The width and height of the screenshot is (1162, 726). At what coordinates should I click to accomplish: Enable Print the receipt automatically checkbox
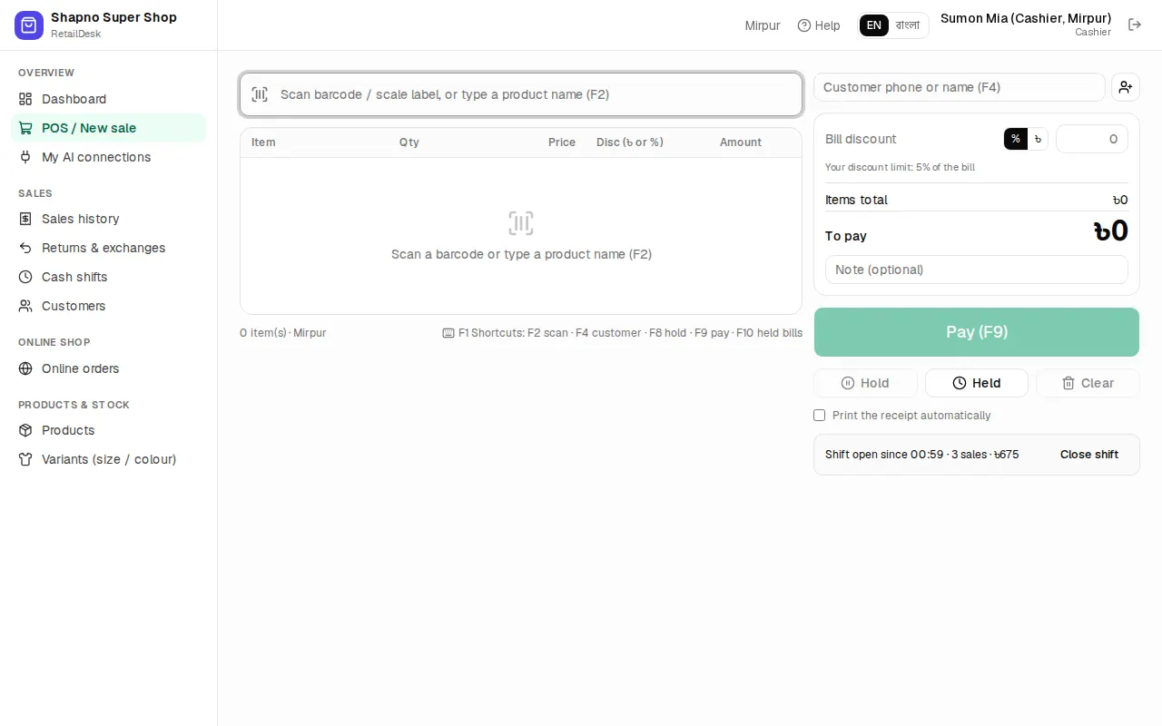click(820, 415)
